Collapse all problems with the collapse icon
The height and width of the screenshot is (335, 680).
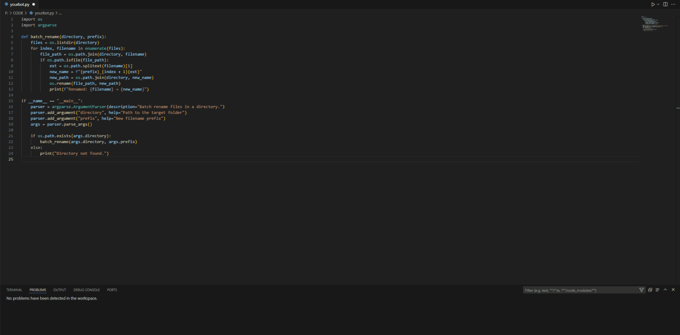(x=650, y=290)
